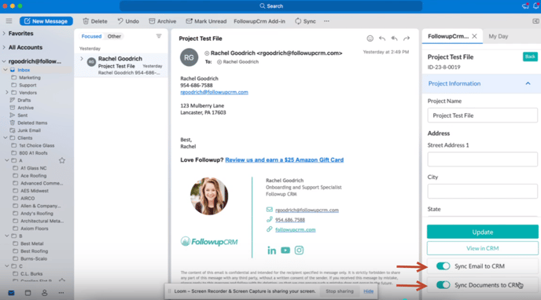541x300 pixels.
Task: Forward the email
Action: (x=407, y=38)
